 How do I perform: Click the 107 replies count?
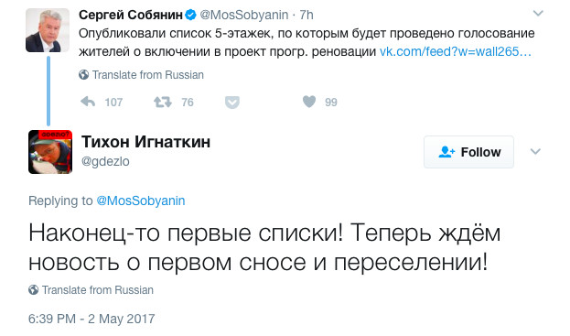point(113,103)
